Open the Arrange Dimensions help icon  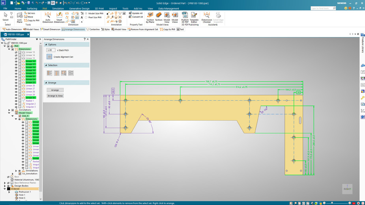tap(84, 39)
